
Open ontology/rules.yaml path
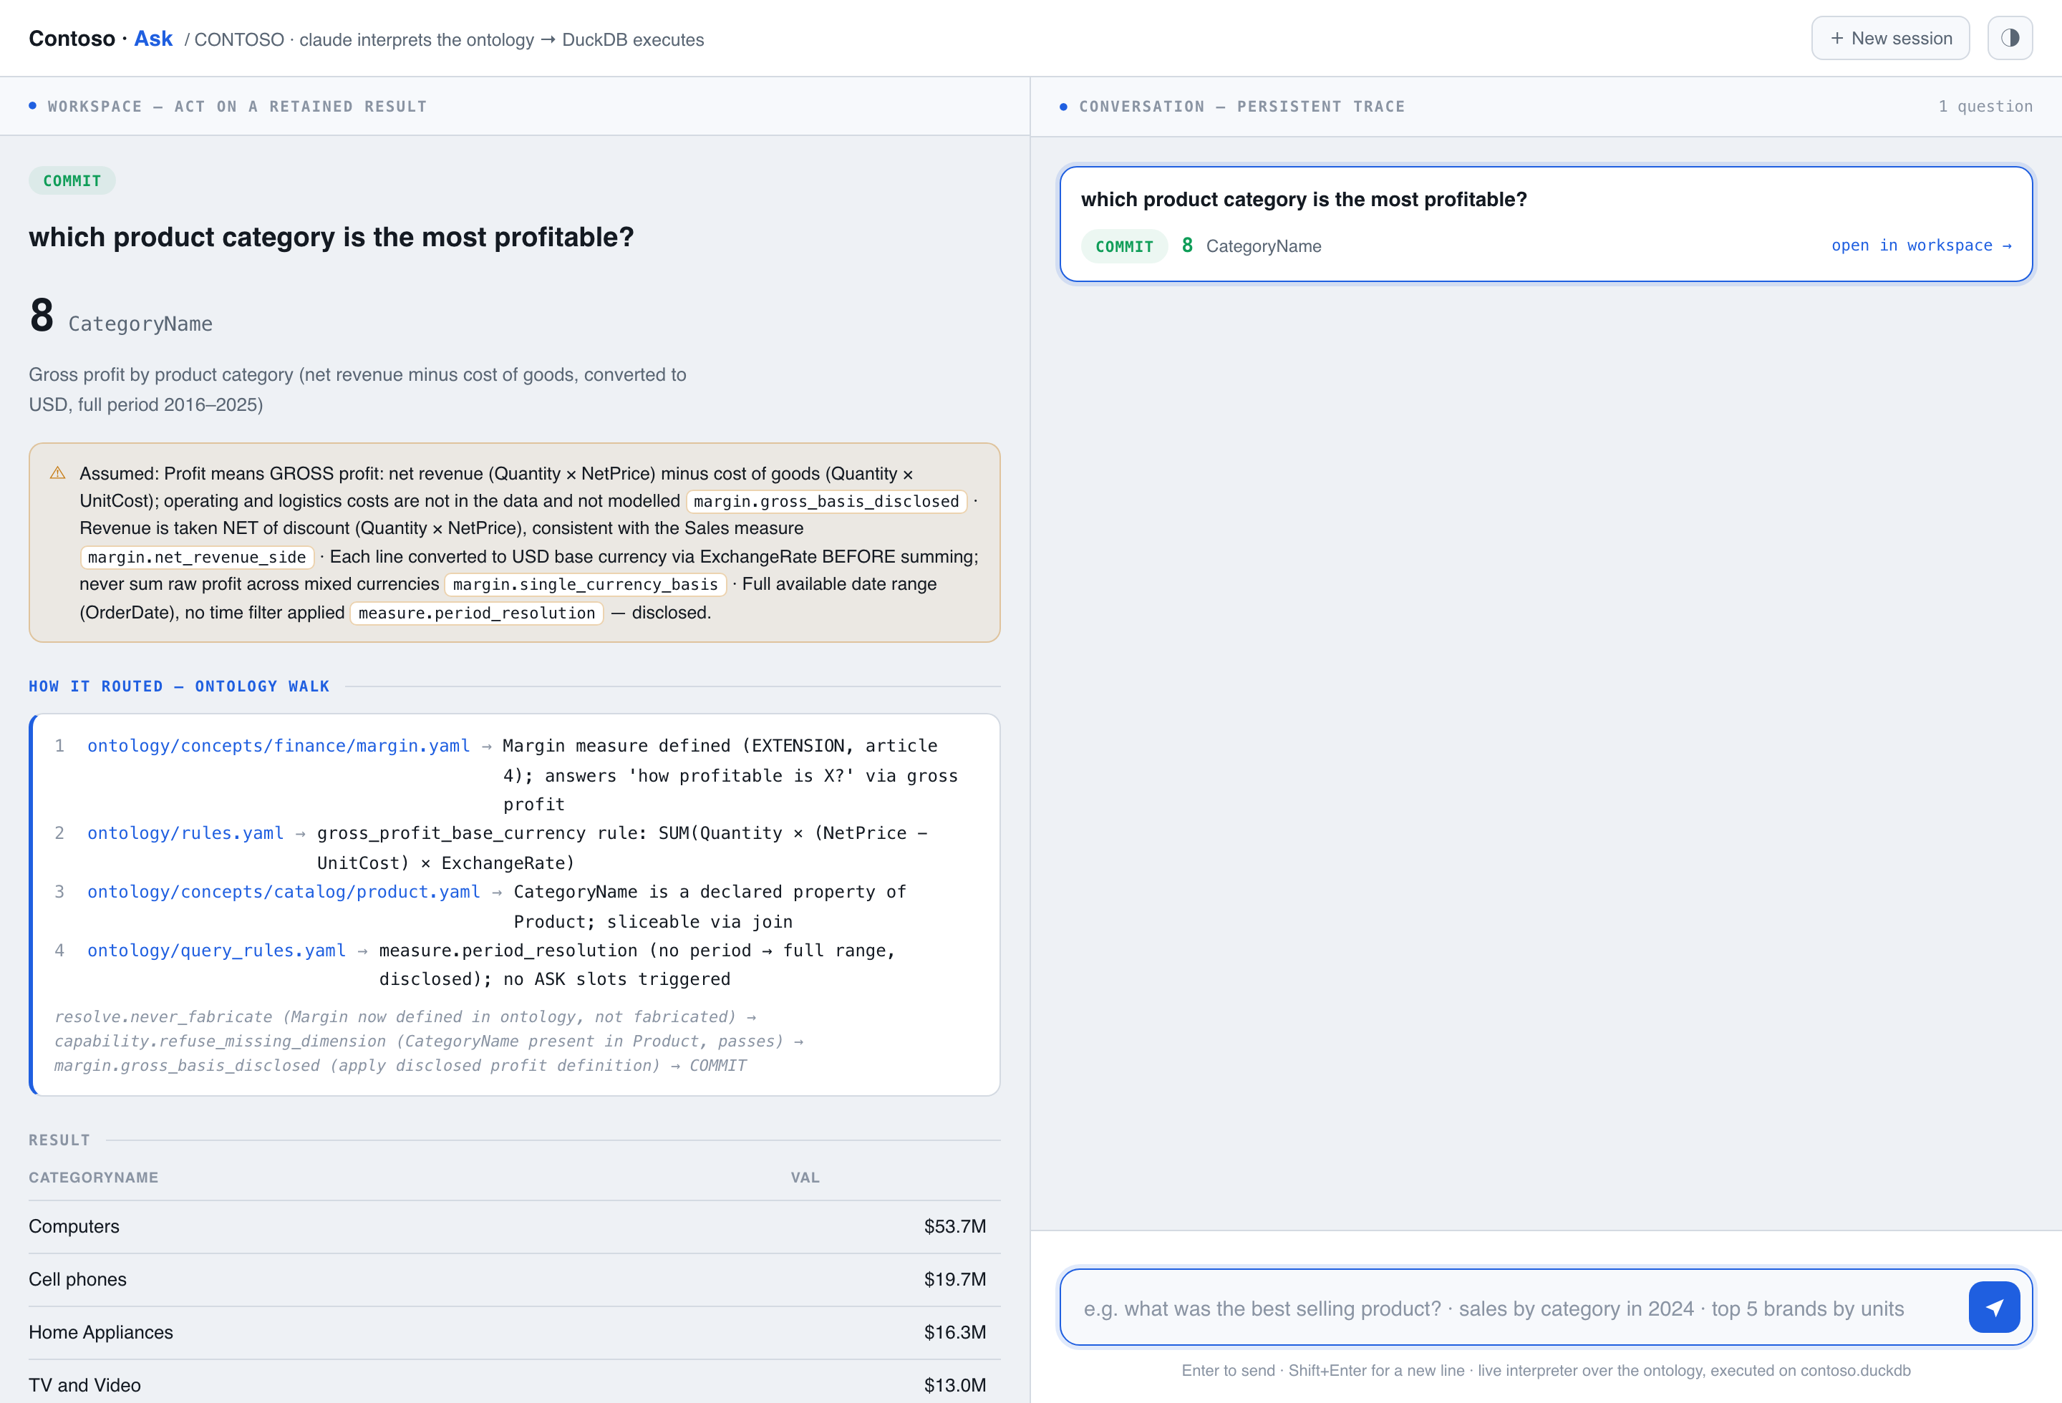185,832
